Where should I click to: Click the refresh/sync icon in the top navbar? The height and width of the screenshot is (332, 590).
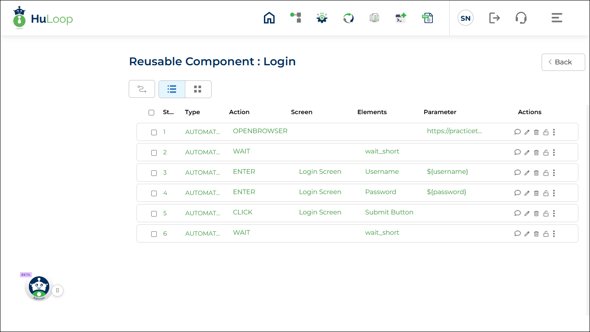[x=348, y=18]
